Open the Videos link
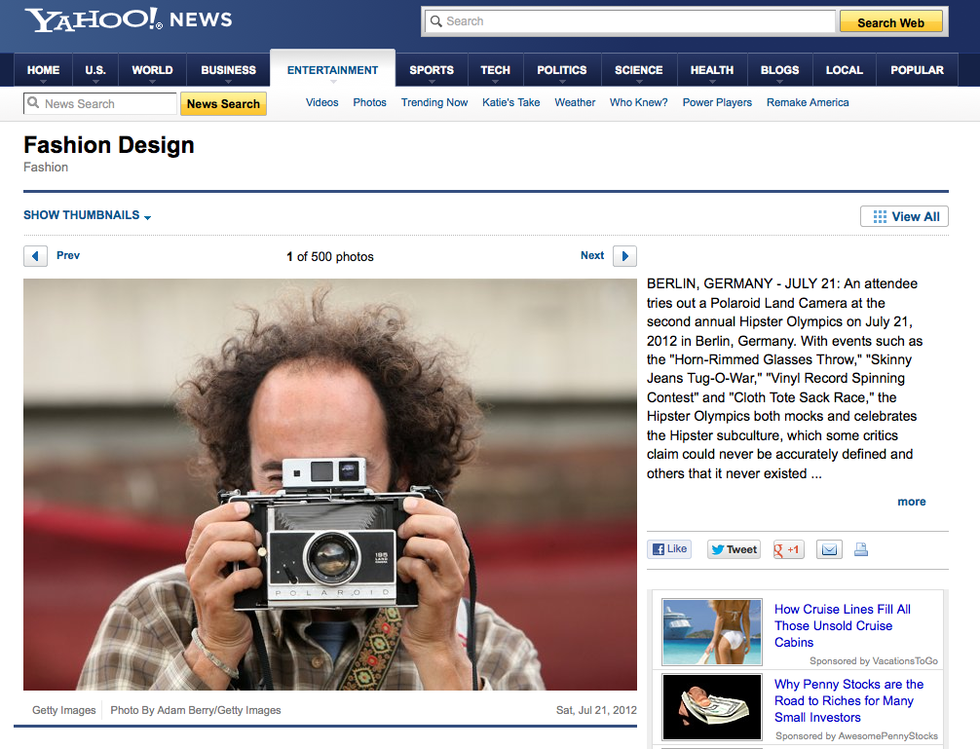The height and width of the screenshot is (749, 980). point(321,102)
